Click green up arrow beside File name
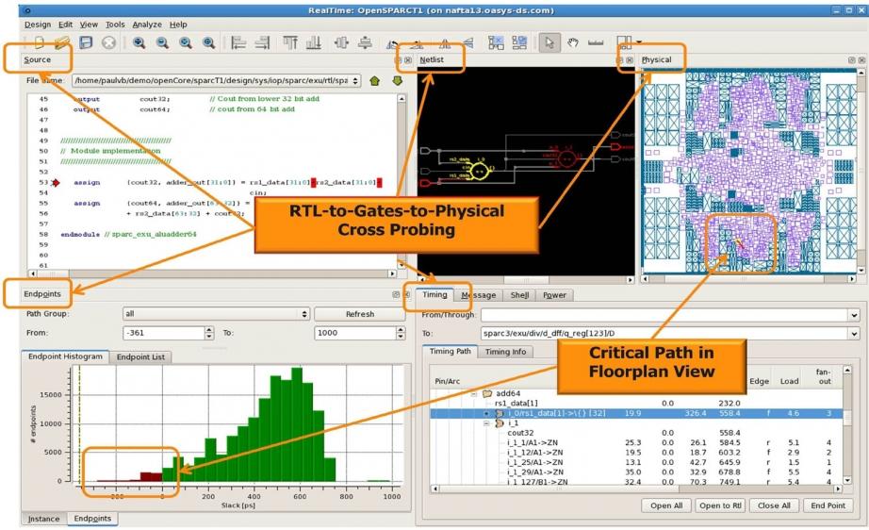 pyautogui.click(x=374, y=81)
